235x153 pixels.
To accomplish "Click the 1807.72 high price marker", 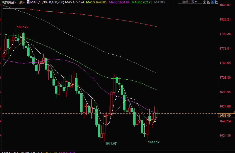I will tap(22, 27).
